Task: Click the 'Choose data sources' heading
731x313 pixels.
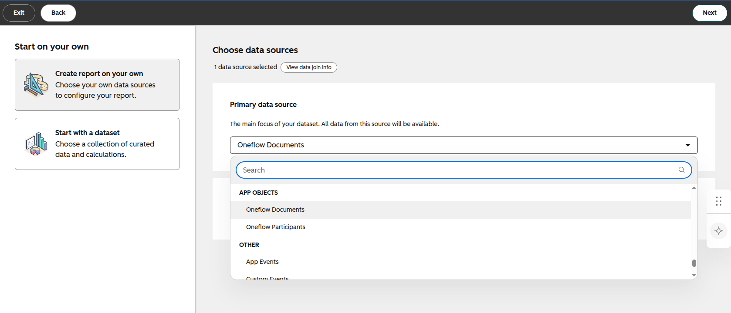Action: coord(255,50)
